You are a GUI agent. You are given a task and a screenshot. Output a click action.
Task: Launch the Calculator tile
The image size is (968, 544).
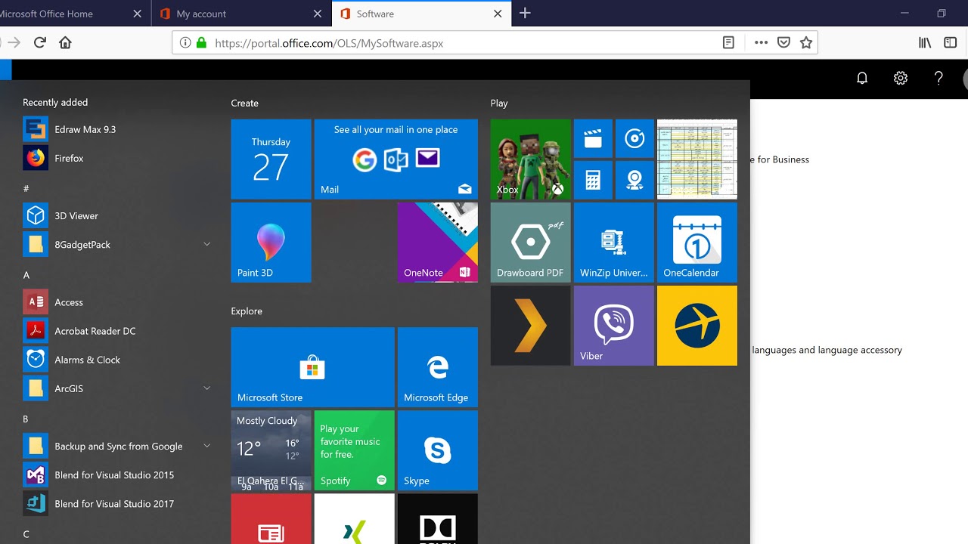click(x=594, y=180)
